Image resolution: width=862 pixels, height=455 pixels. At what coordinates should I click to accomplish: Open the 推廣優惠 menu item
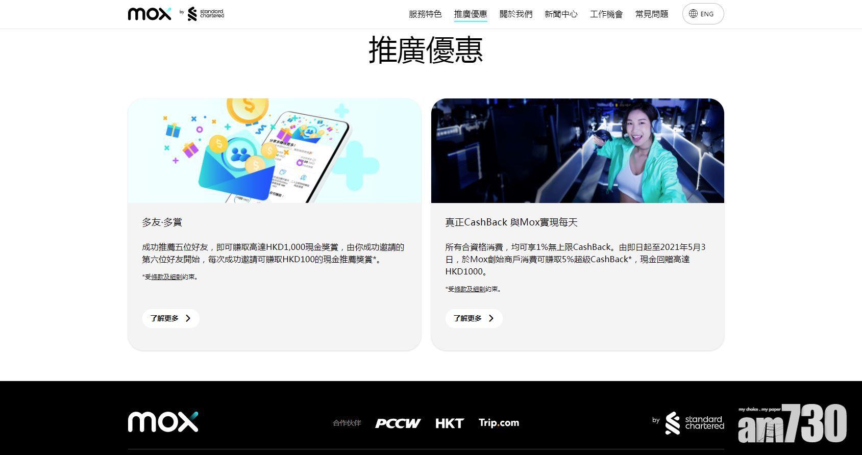coord(471,14)
